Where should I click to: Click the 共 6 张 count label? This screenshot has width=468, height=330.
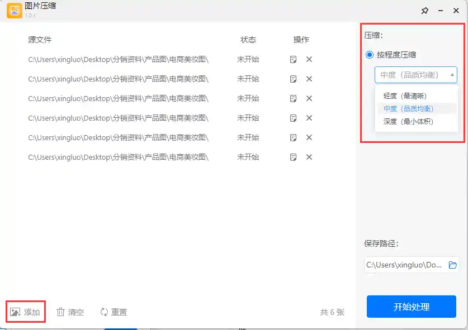(x=332, y=312)
